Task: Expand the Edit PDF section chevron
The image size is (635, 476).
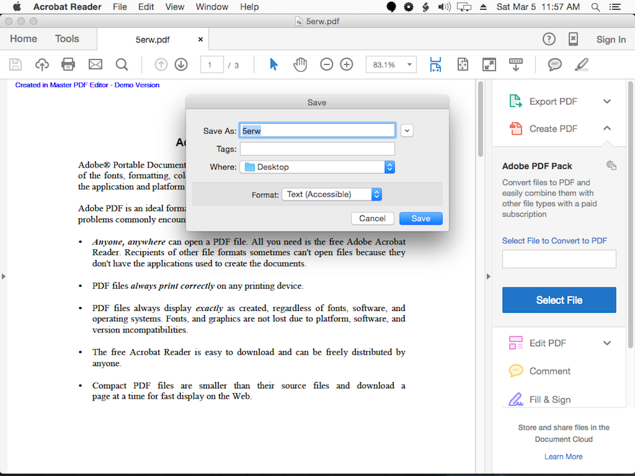Action: 606,343
